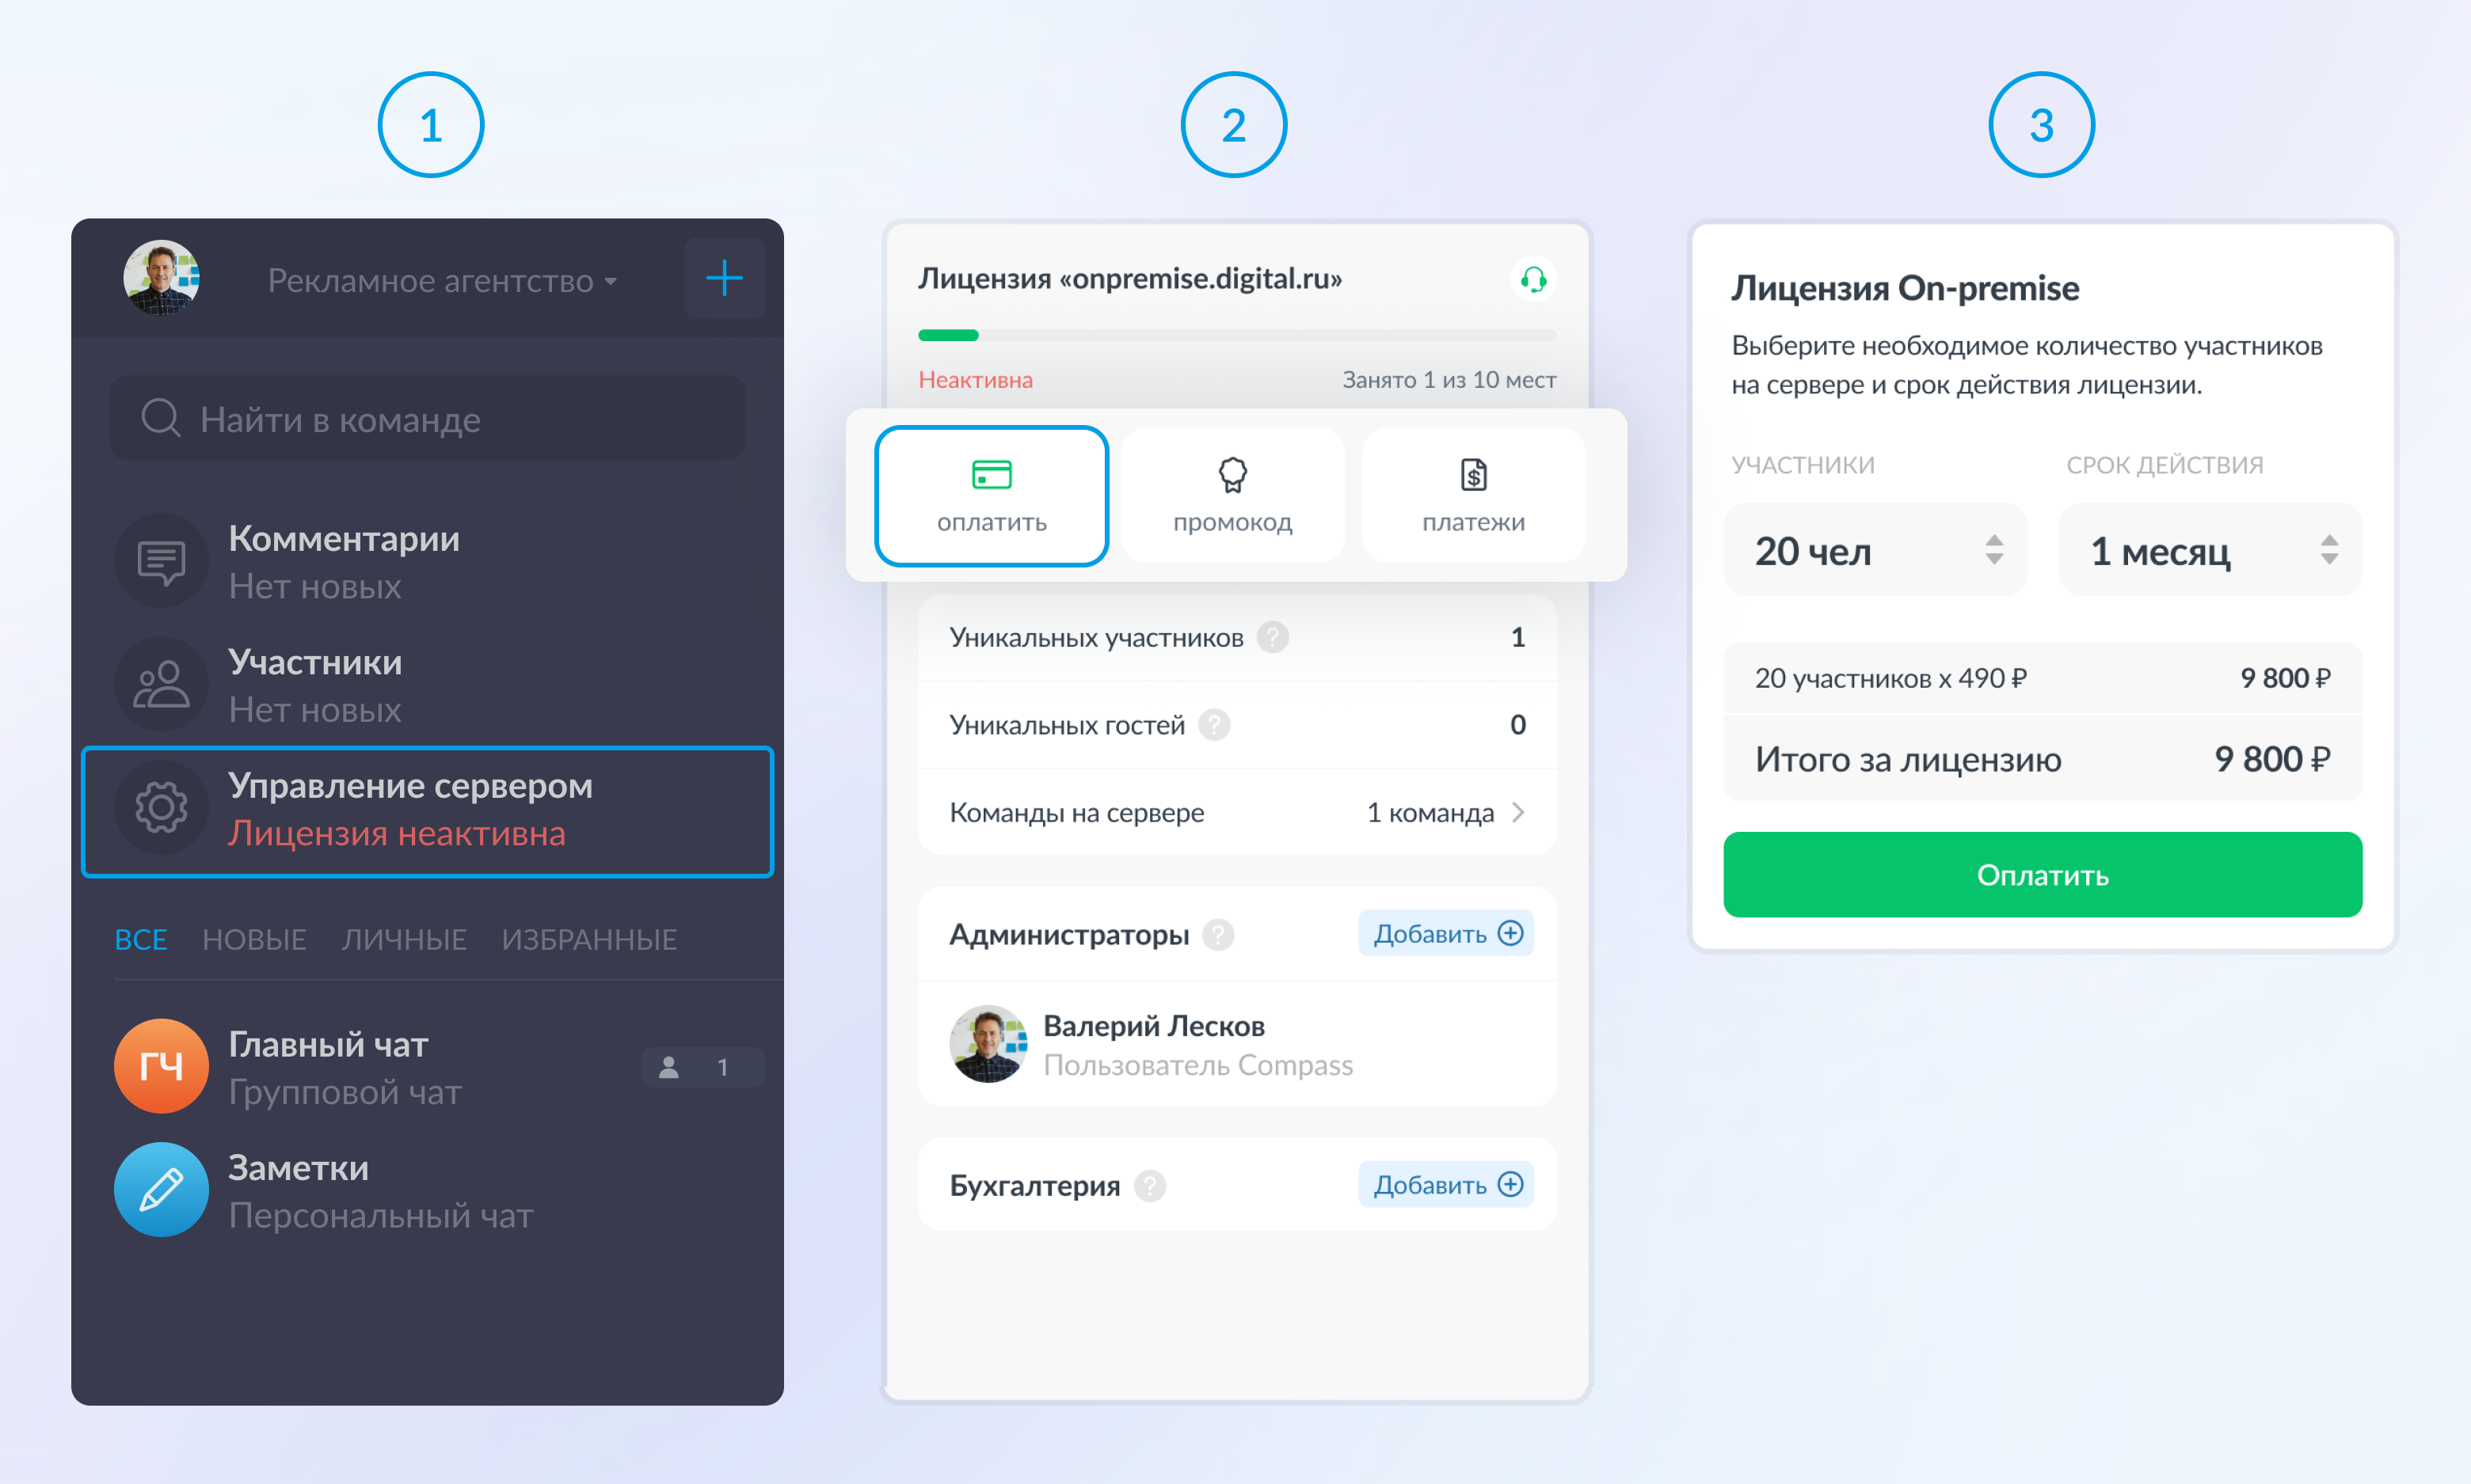Click question mark next to Администраторы

(1217, 934)
